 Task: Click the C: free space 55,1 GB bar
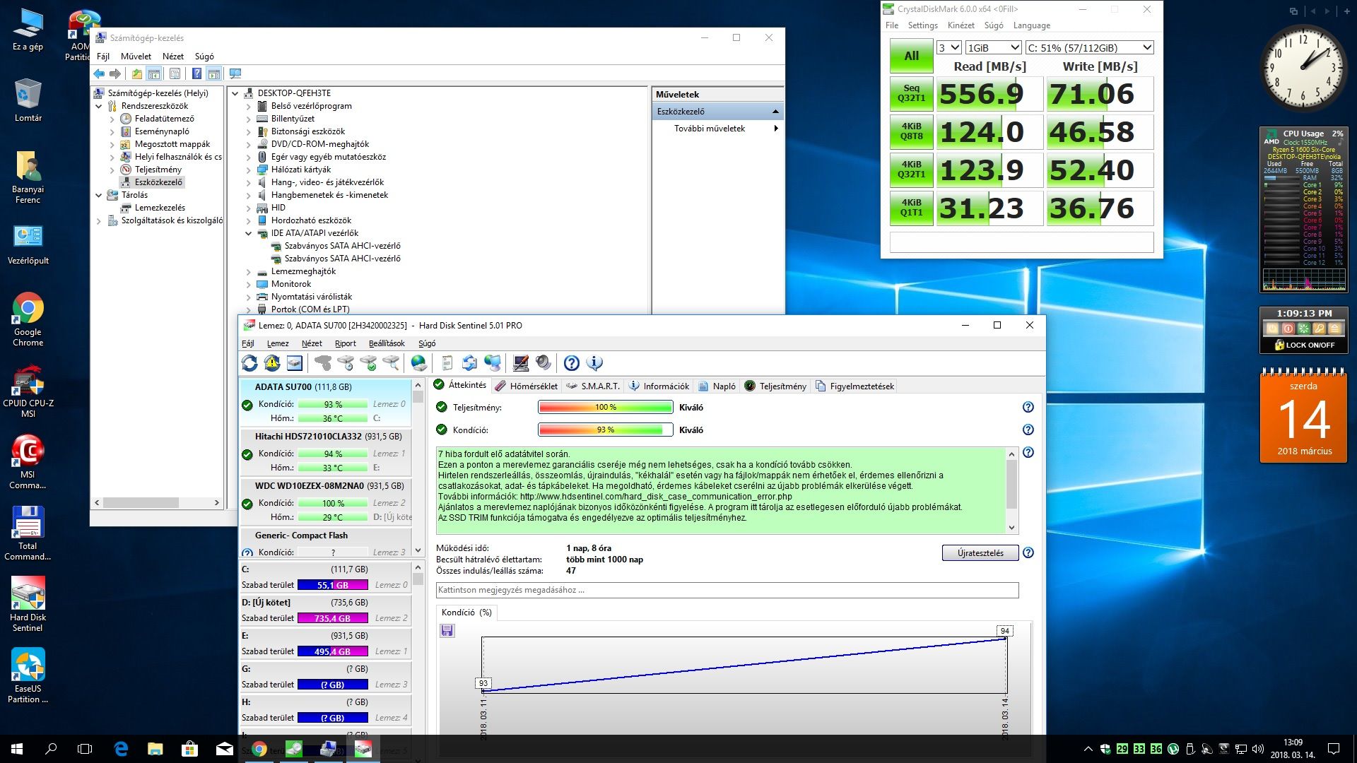(x=333, y=585)
